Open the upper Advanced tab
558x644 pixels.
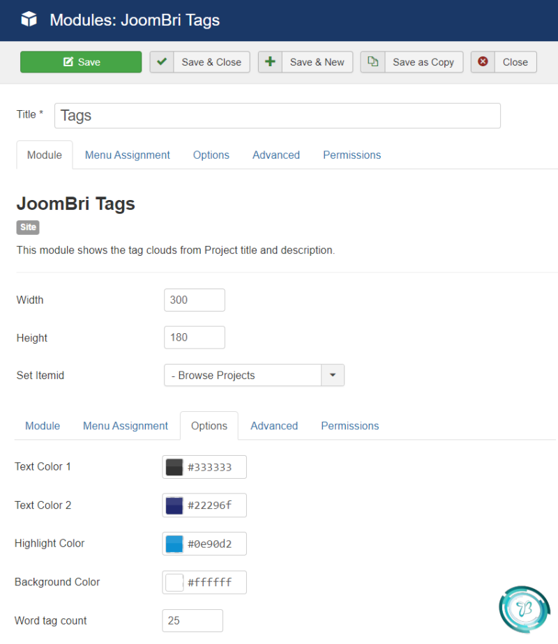276,155
